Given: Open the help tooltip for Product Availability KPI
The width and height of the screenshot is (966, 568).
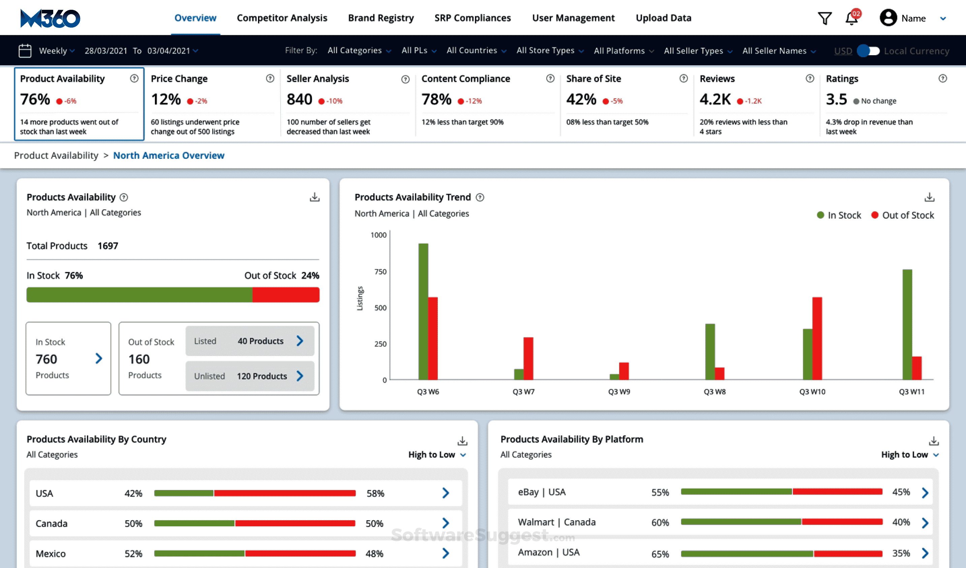Looking at the screenshot, I should (x=134, y=78).
